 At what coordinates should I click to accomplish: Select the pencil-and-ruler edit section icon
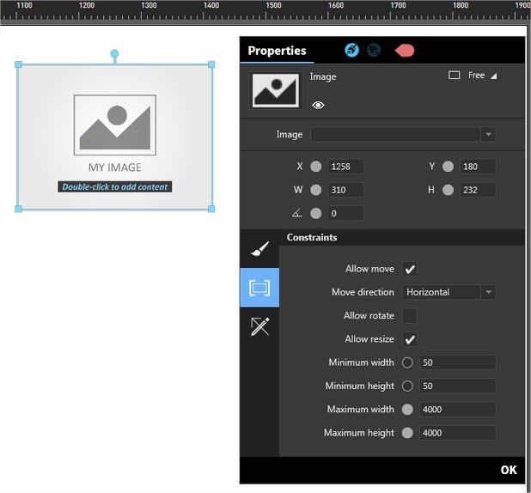[259, 326]
